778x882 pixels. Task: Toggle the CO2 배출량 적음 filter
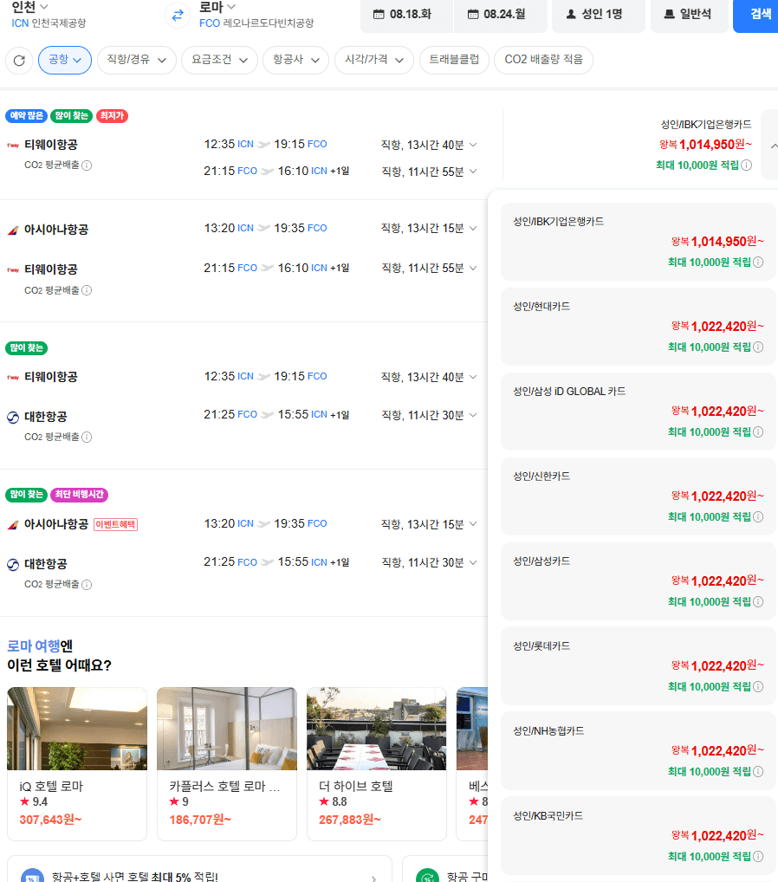pyautogui.click(x=543, y=60)
